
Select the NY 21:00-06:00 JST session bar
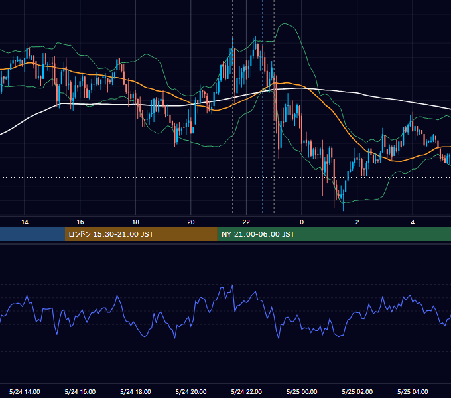334,234
